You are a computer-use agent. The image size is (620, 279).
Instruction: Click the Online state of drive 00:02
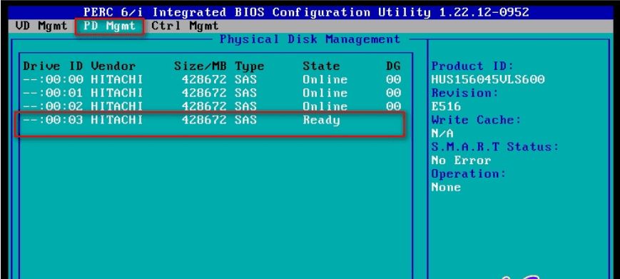tap(325, 106)
